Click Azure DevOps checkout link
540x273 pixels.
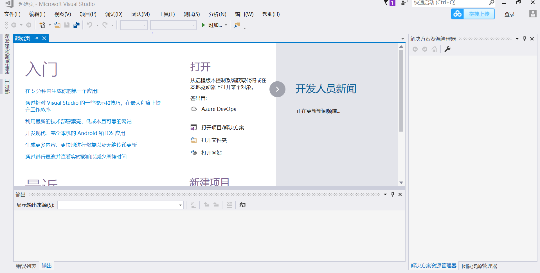coord(219,109)
